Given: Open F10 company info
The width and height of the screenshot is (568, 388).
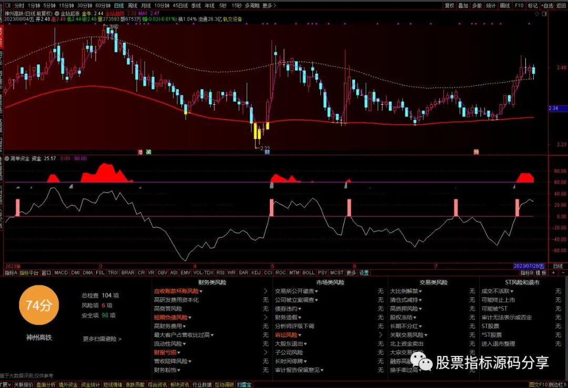Looking at the screenshot, I should 519,5.
